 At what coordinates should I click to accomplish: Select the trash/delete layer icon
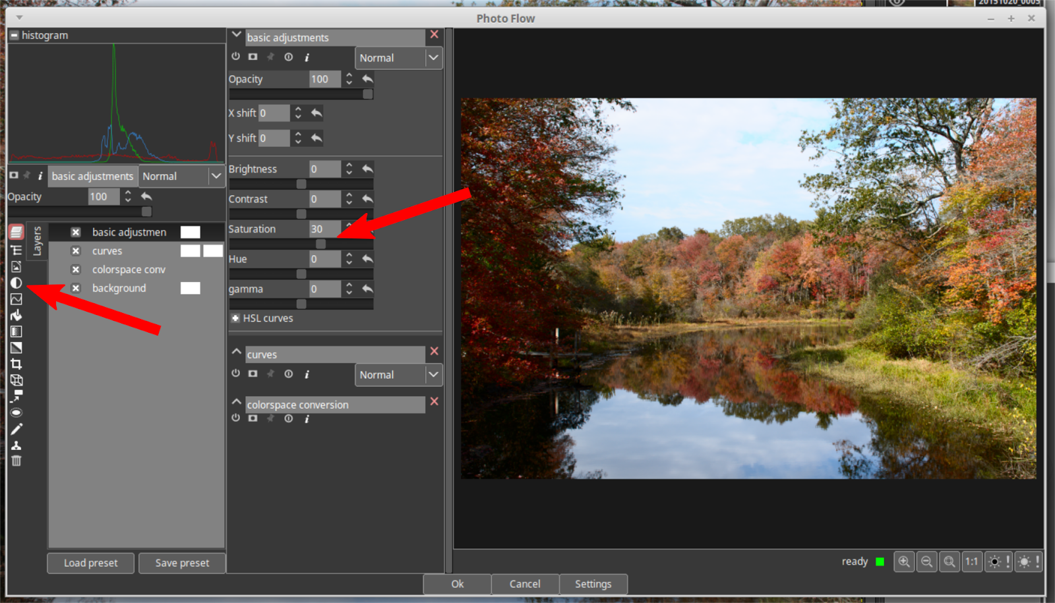click(x=16, y=460)
